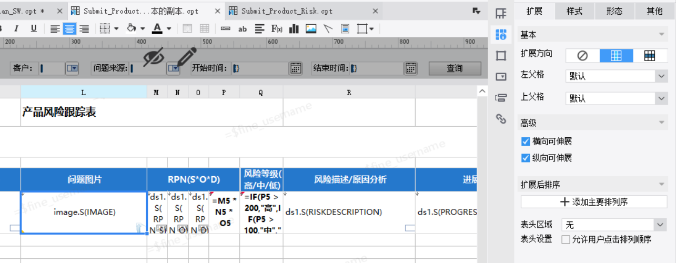The height and width of the screenshot is (263, 676).
Task: Click 添加主要排列序 button
Action: click(594, 201)
